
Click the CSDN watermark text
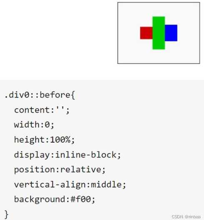pos(186,217)
